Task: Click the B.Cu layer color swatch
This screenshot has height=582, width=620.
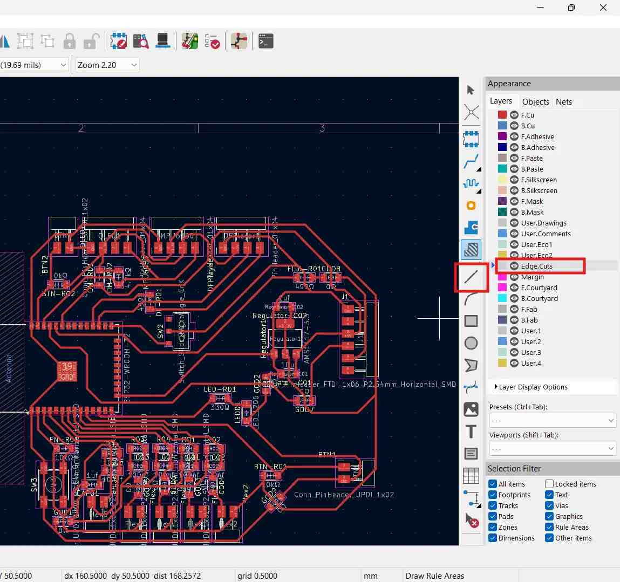Action: (502, 126)
